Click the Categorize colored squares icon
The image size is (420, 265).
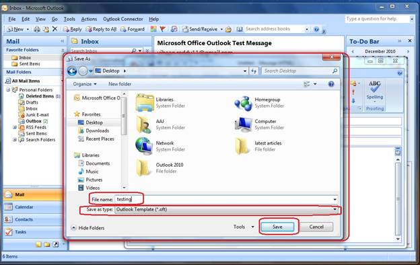pyautogui.click(x=153, y=29)
